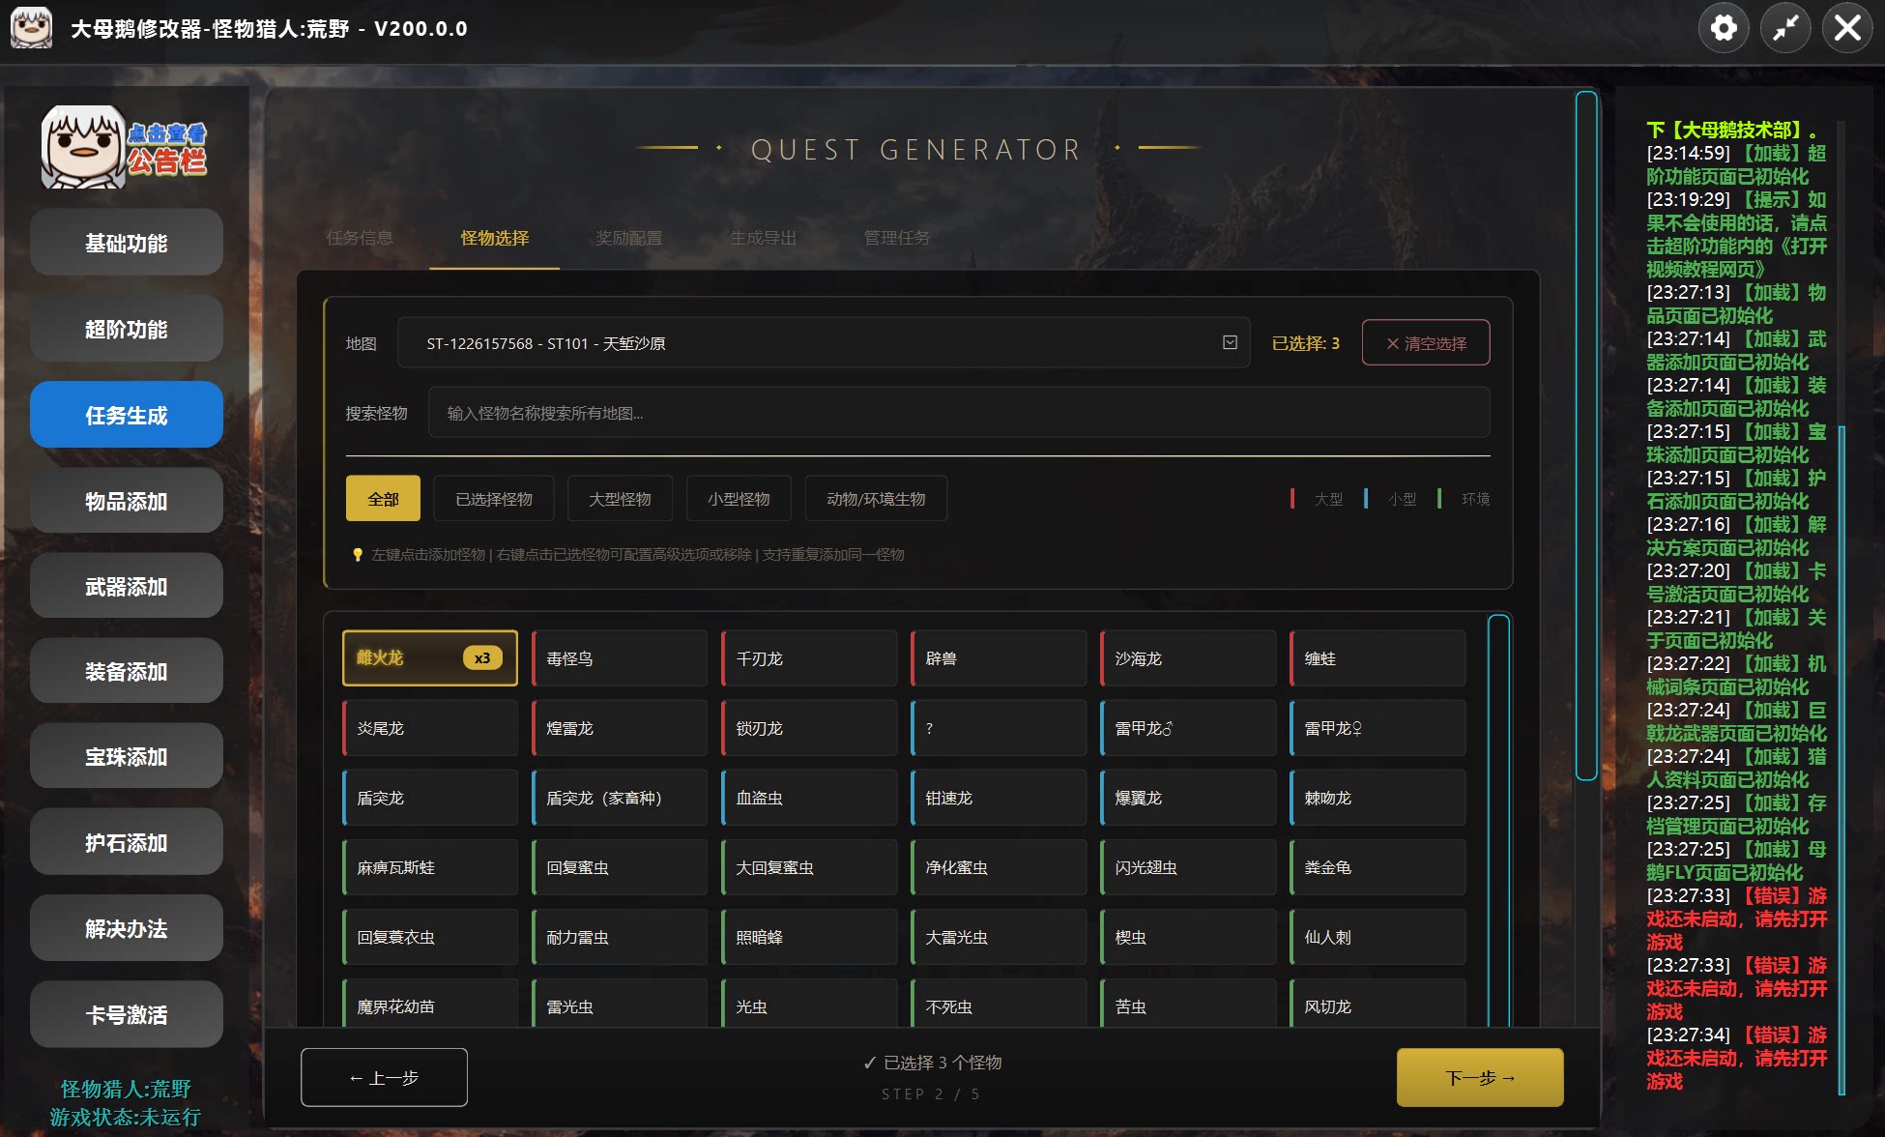Switch to the 怪物选择 tab

click(x=495, y=238)
